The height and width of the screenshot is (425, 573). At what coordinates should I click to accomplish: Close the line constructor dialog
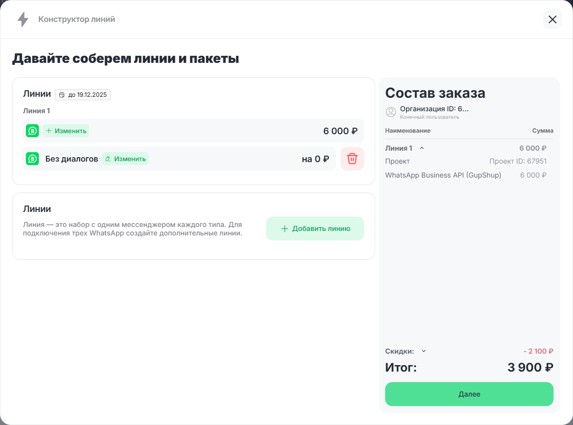[x=552, y=19]
